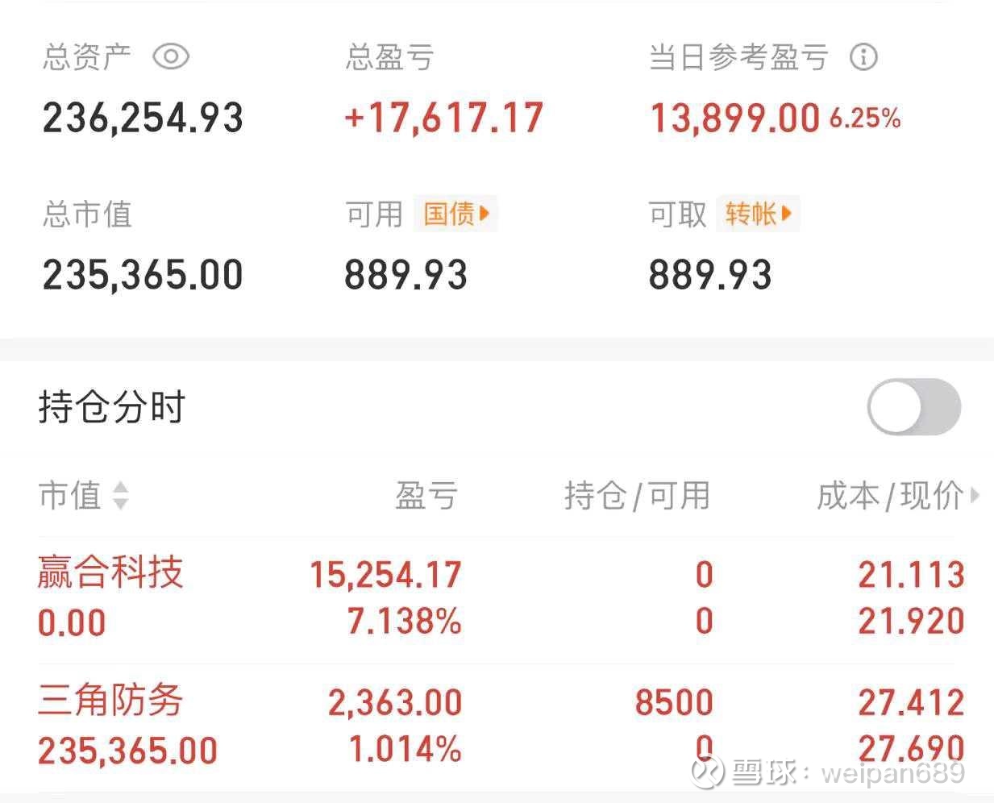
Task: Tap the 转帐 transfer tag
Action: (x=758, y=214)
